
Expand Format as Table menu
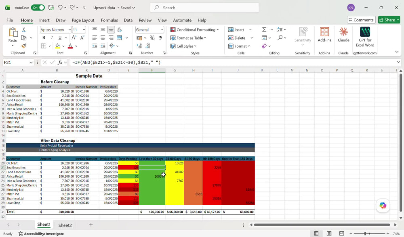click(x=188, y=38)
